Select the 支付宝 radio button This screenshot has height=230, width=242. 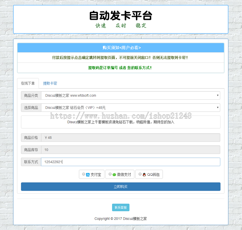click(x=84, y=174)
